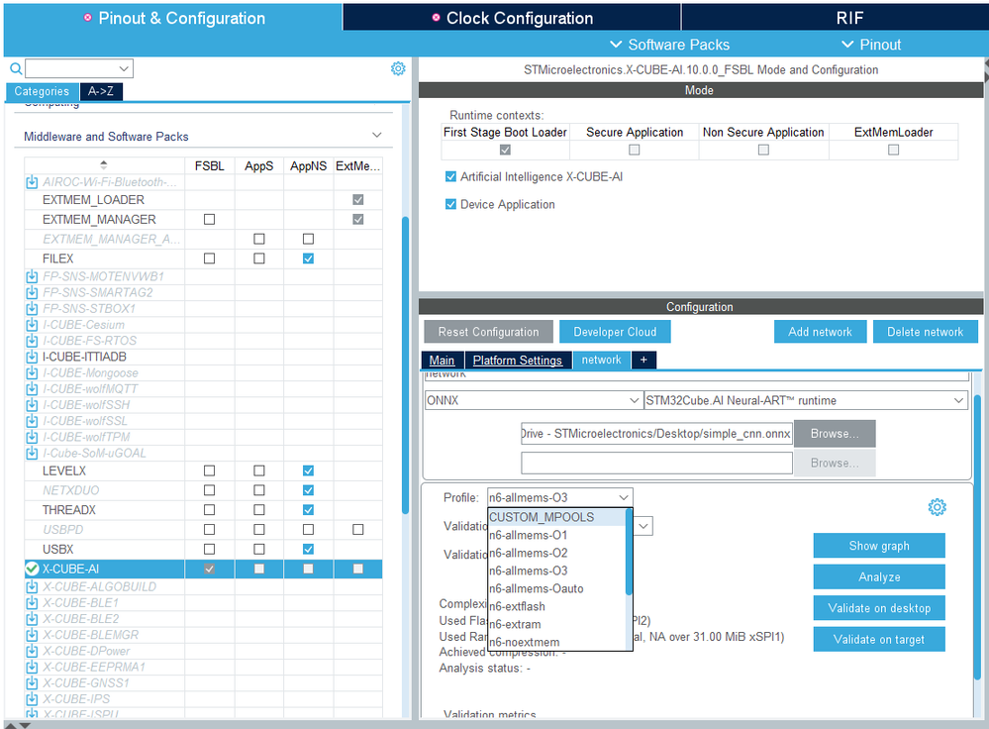Viewport: 989px width, 729px height.
Task: Select CUSTOM_MPOOLS profile option
Action: (x=557, y=518)
